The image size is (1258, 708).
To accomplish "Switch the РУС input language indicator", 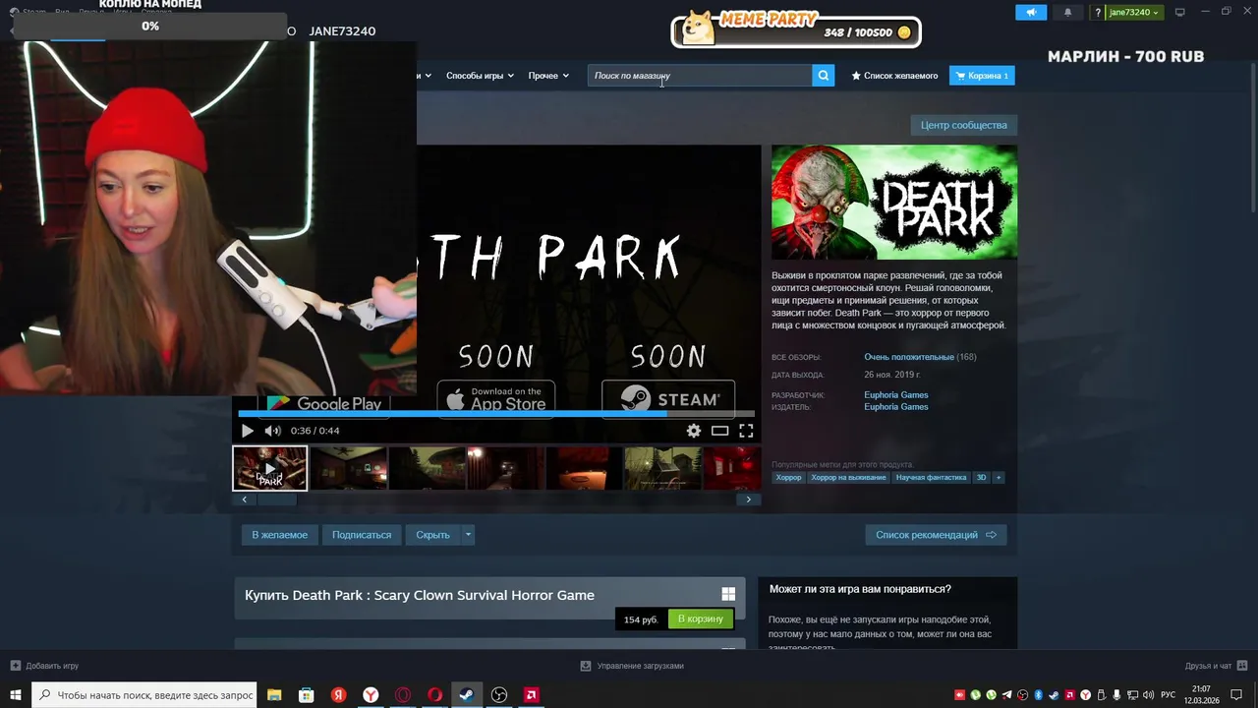I will pos(1169,695).
